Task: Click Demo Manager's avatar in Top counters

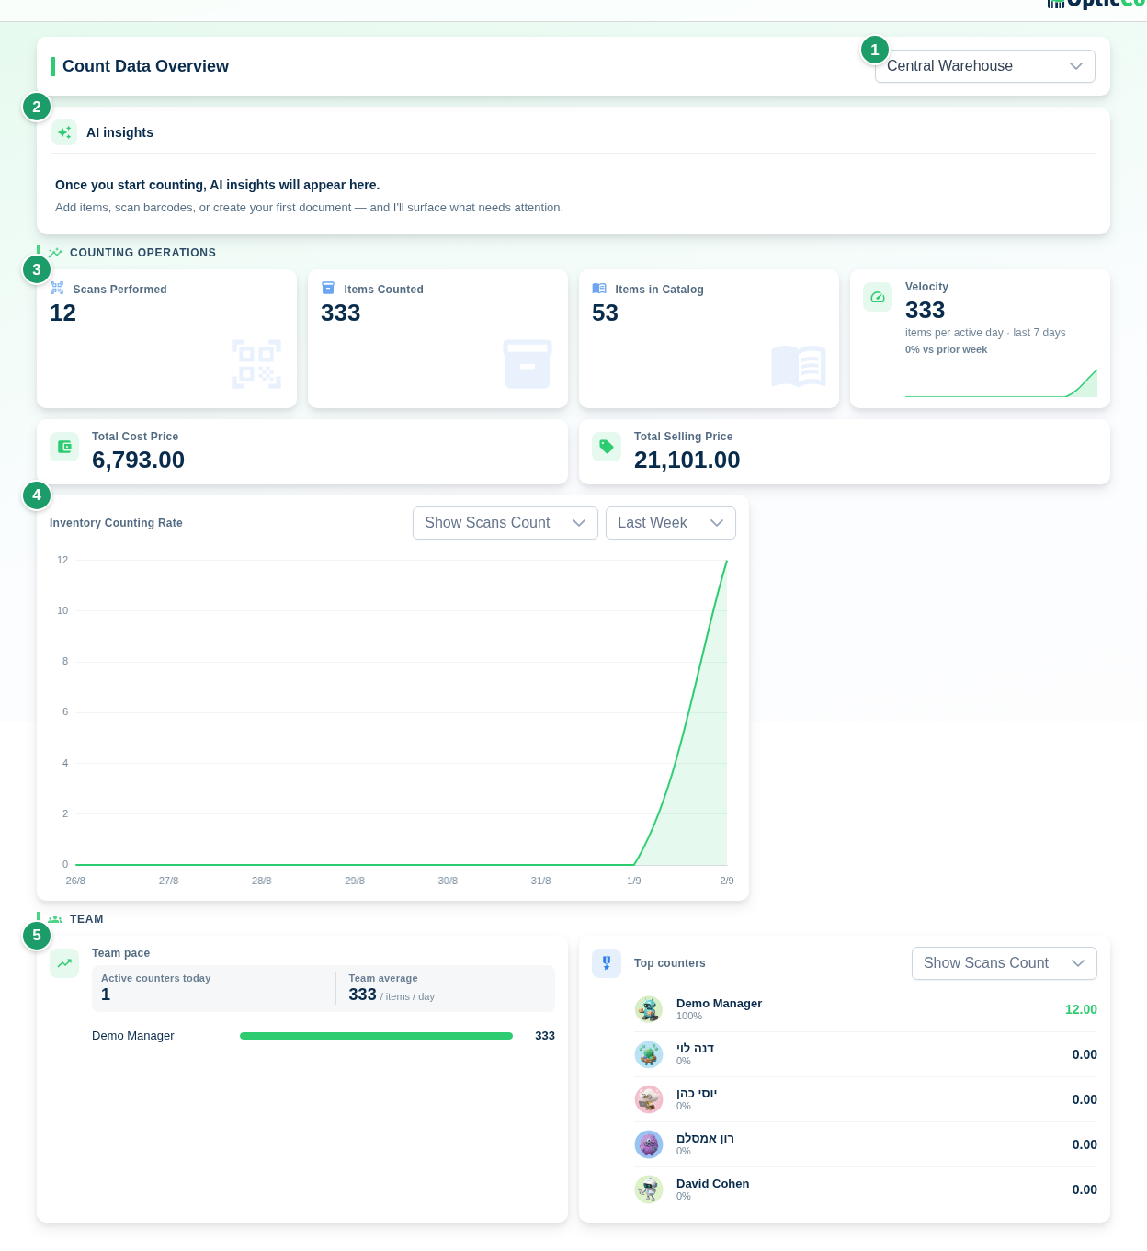Action: (649, 1009)
